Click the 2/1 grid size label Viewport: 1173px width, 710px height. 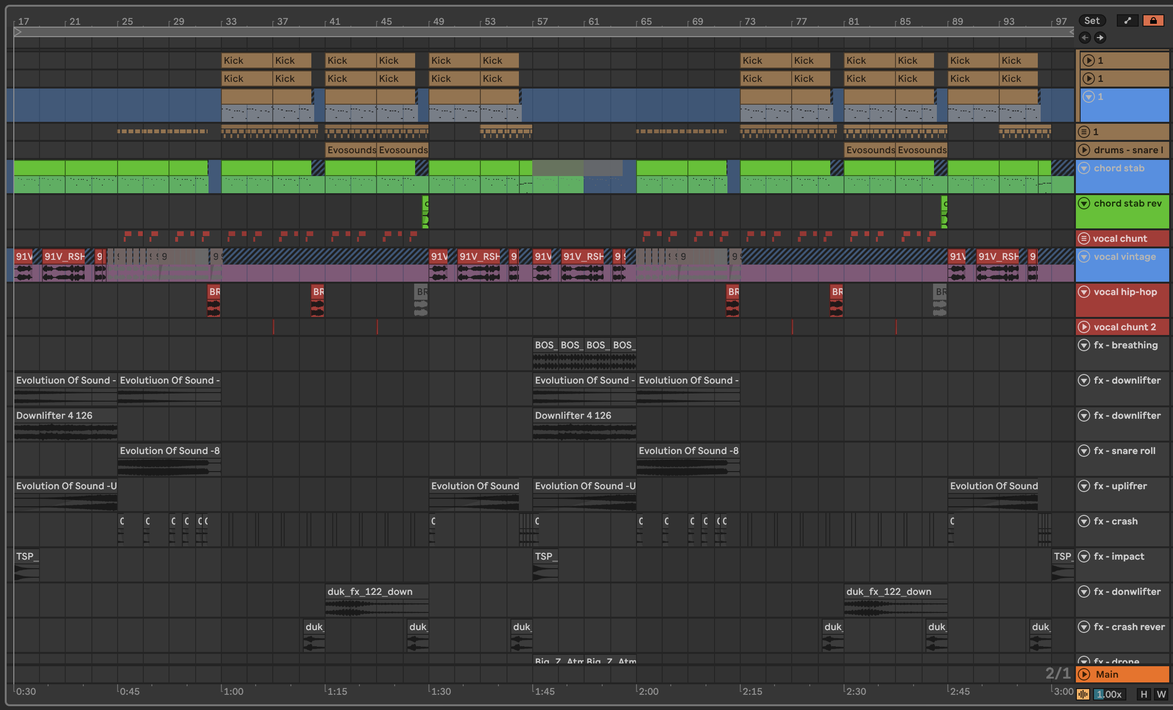click(1057, 673)
